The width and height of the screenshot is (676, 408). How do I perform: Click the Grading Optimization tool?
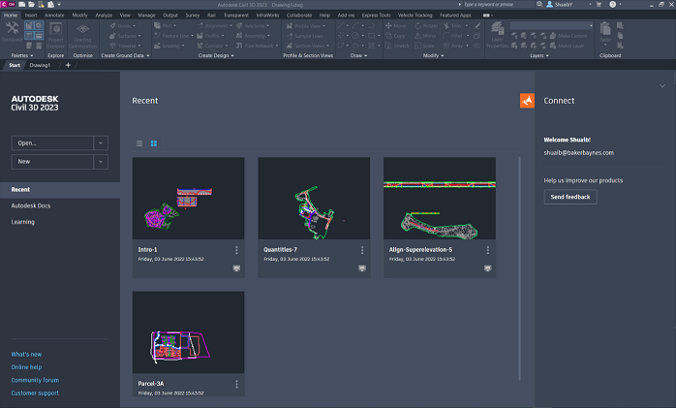pos(82,32)
